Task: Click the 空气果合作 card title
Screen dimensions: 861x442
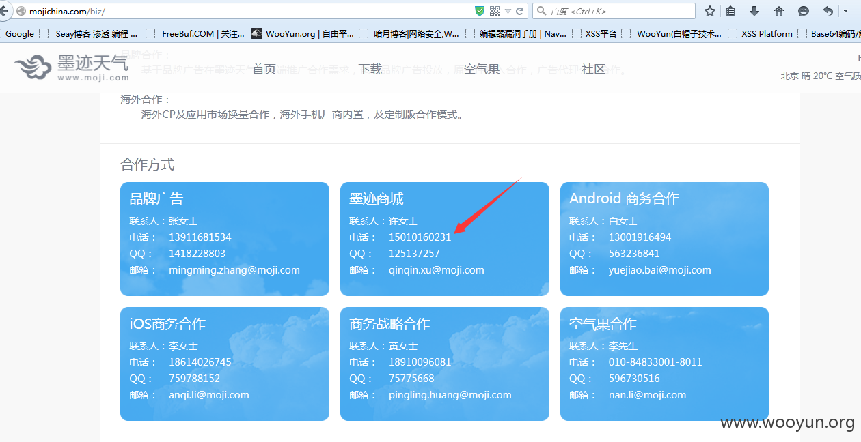Action: (x=603, y=324)
